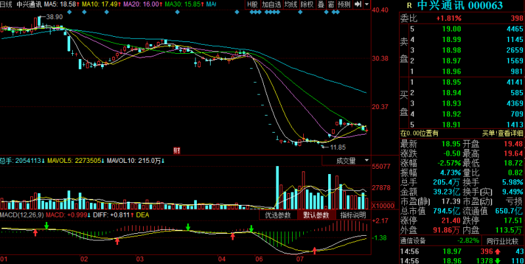Open 指标说明 indicator description

coord(353,215)
